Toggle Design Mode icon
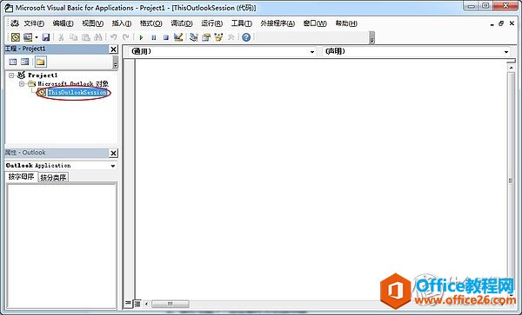This screenshot has width=522, height=315. pos(178,37)
